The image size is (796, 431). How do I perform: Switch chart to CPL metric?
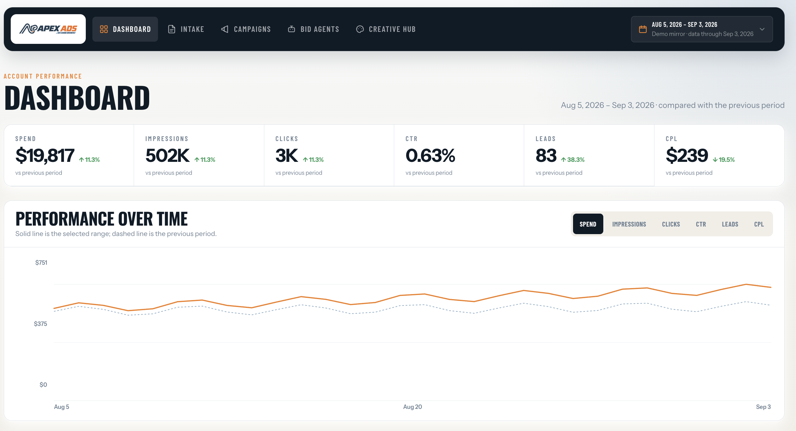[759, 224]
